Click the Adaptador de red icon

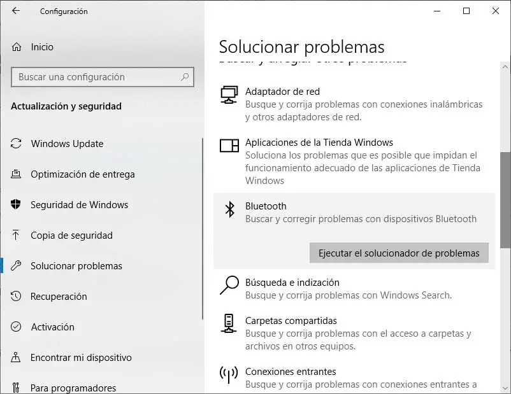[229, 95]
